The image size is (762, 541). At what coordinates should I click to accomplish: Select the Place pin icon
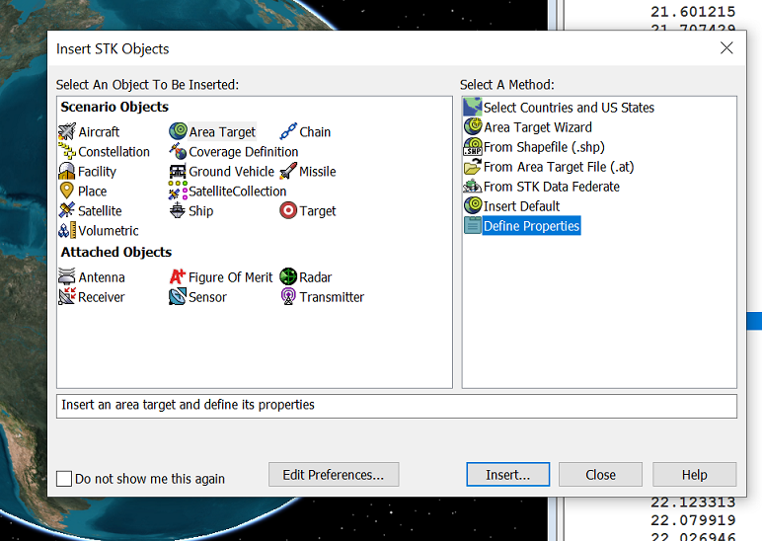[66, 191]
